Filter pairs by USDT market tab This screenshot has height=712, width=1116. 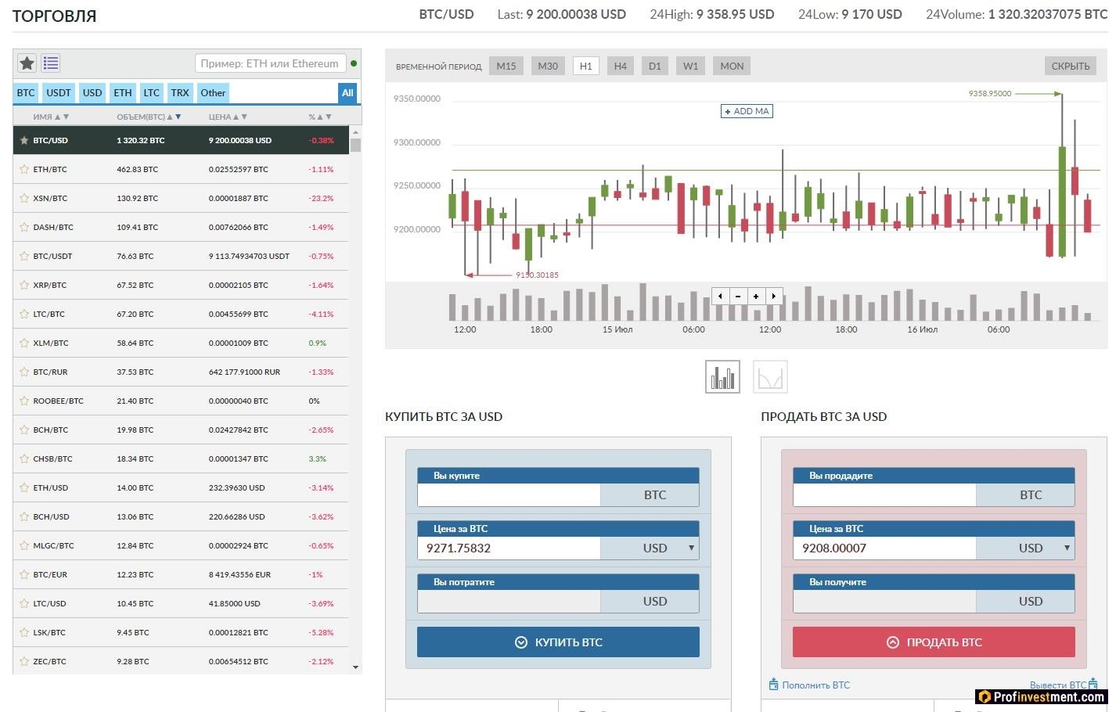click(x=59, y=92)
